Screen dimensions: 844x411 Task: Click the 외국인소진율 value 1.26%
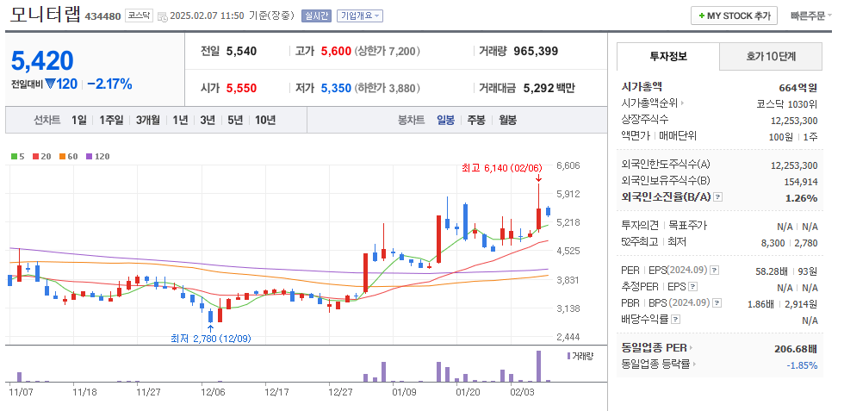[x=801, y=197]
